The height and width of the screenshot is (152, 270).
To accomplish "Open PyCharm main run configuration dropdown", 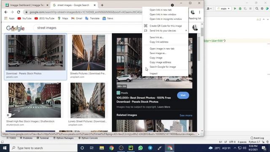I will 223,8.
